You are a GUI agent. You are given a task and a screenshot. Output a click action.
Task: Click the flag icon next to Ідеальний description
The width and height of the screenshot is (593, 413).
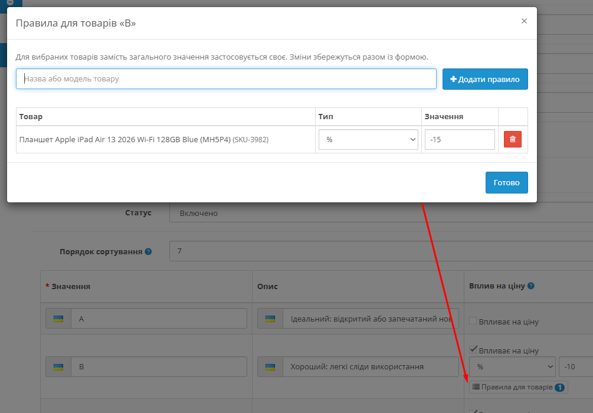pos(270,319)
